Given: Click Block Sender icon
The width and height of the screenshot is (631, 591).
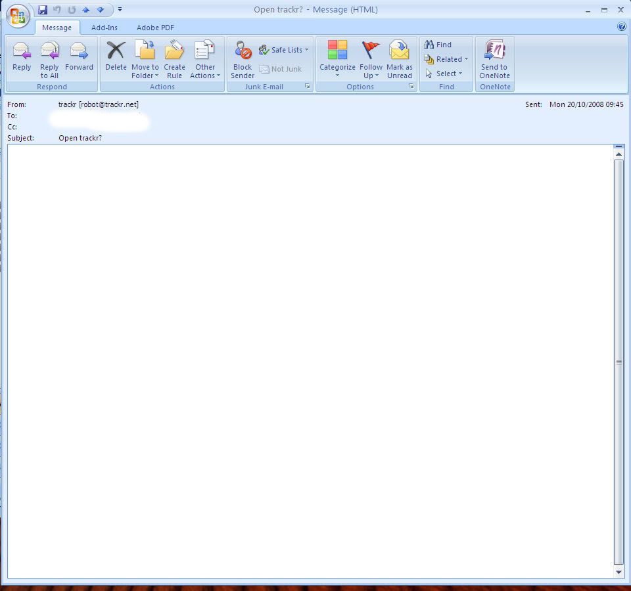Looking at the screenshot, I should point(243,51).
